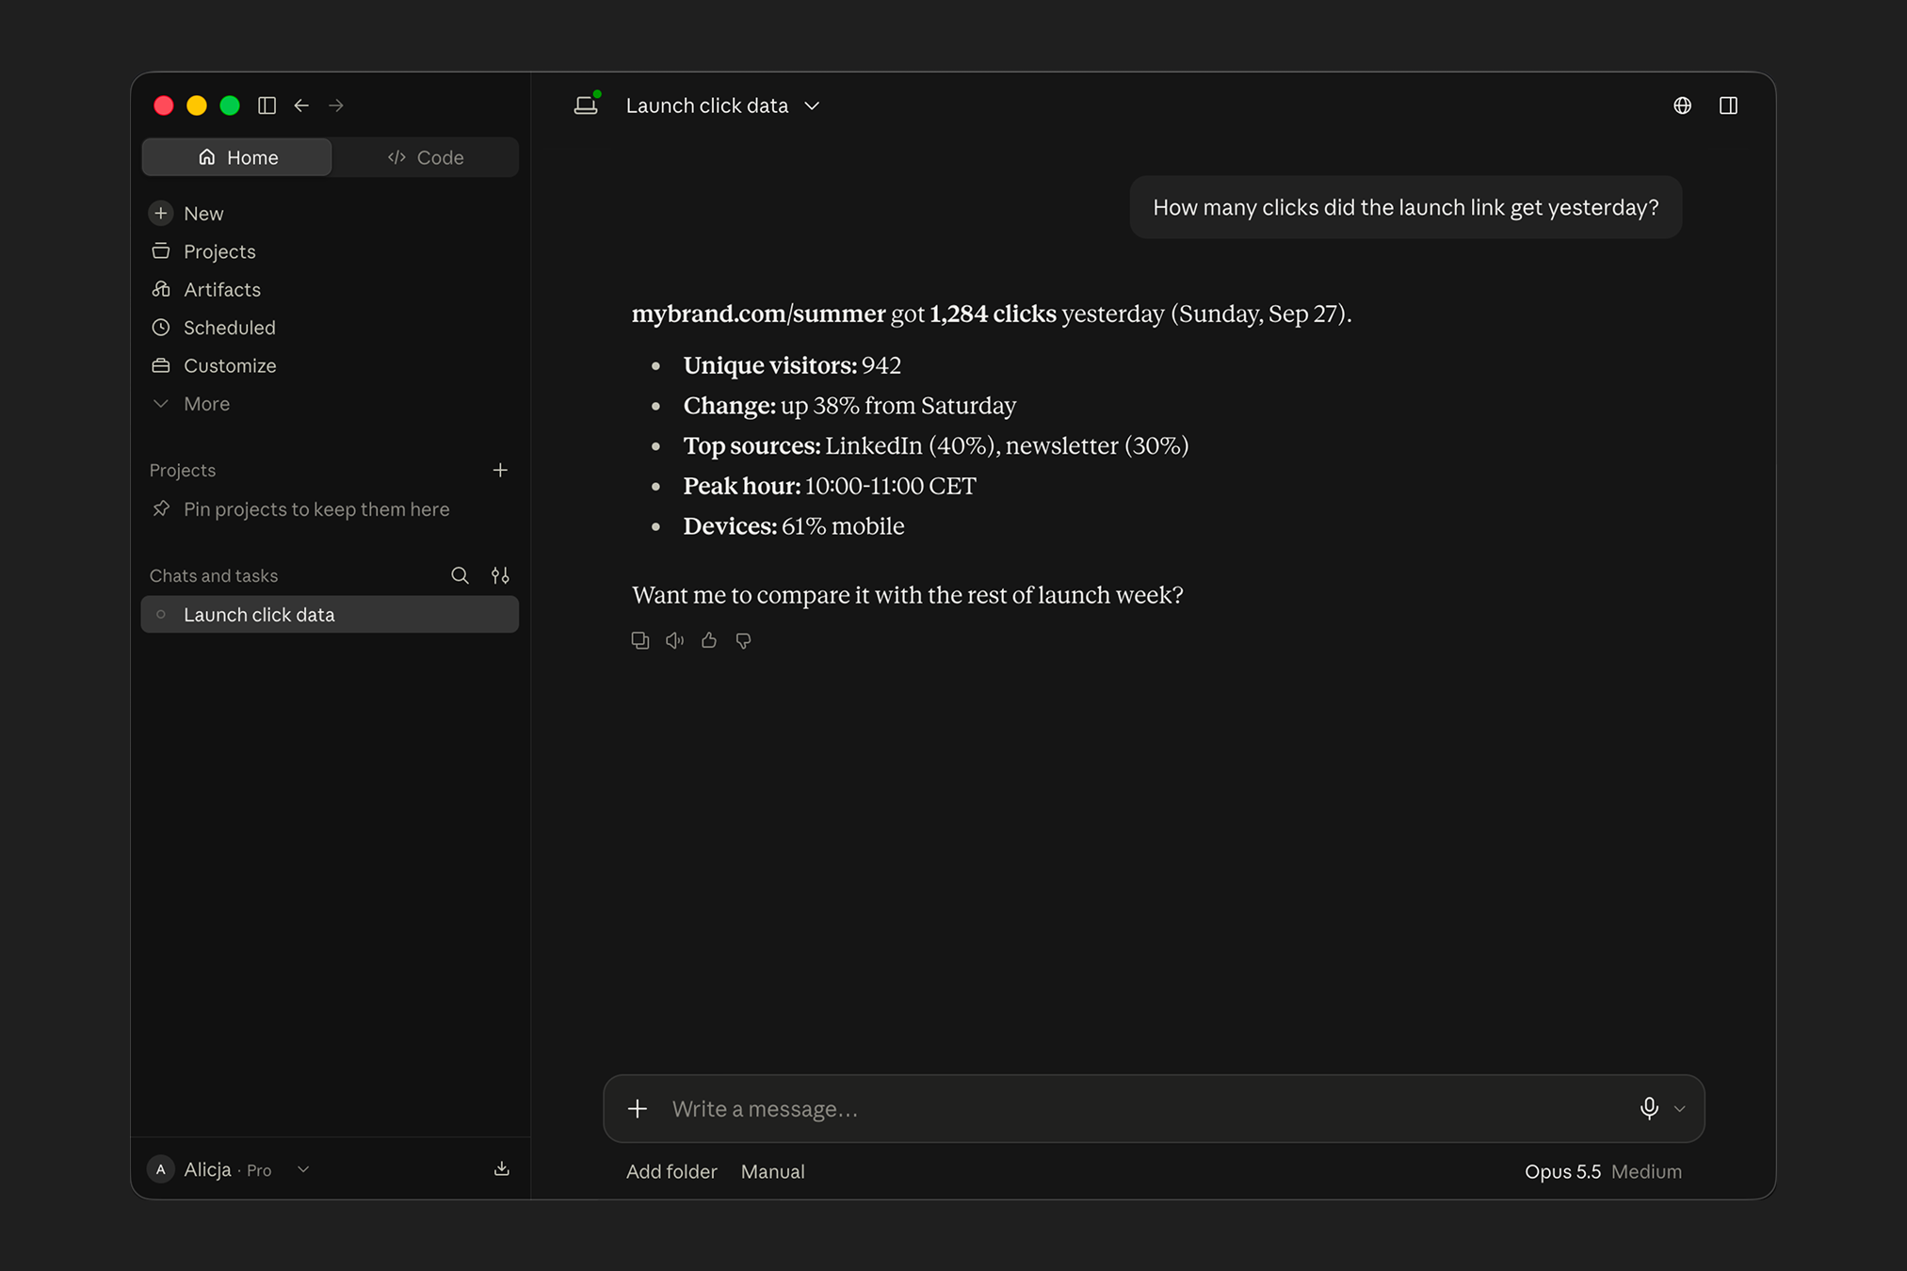The height and width of the screenshot is (1271, 1907).
Task: Open the voice options chevron beside microphone
Action: point(1679,1109)
